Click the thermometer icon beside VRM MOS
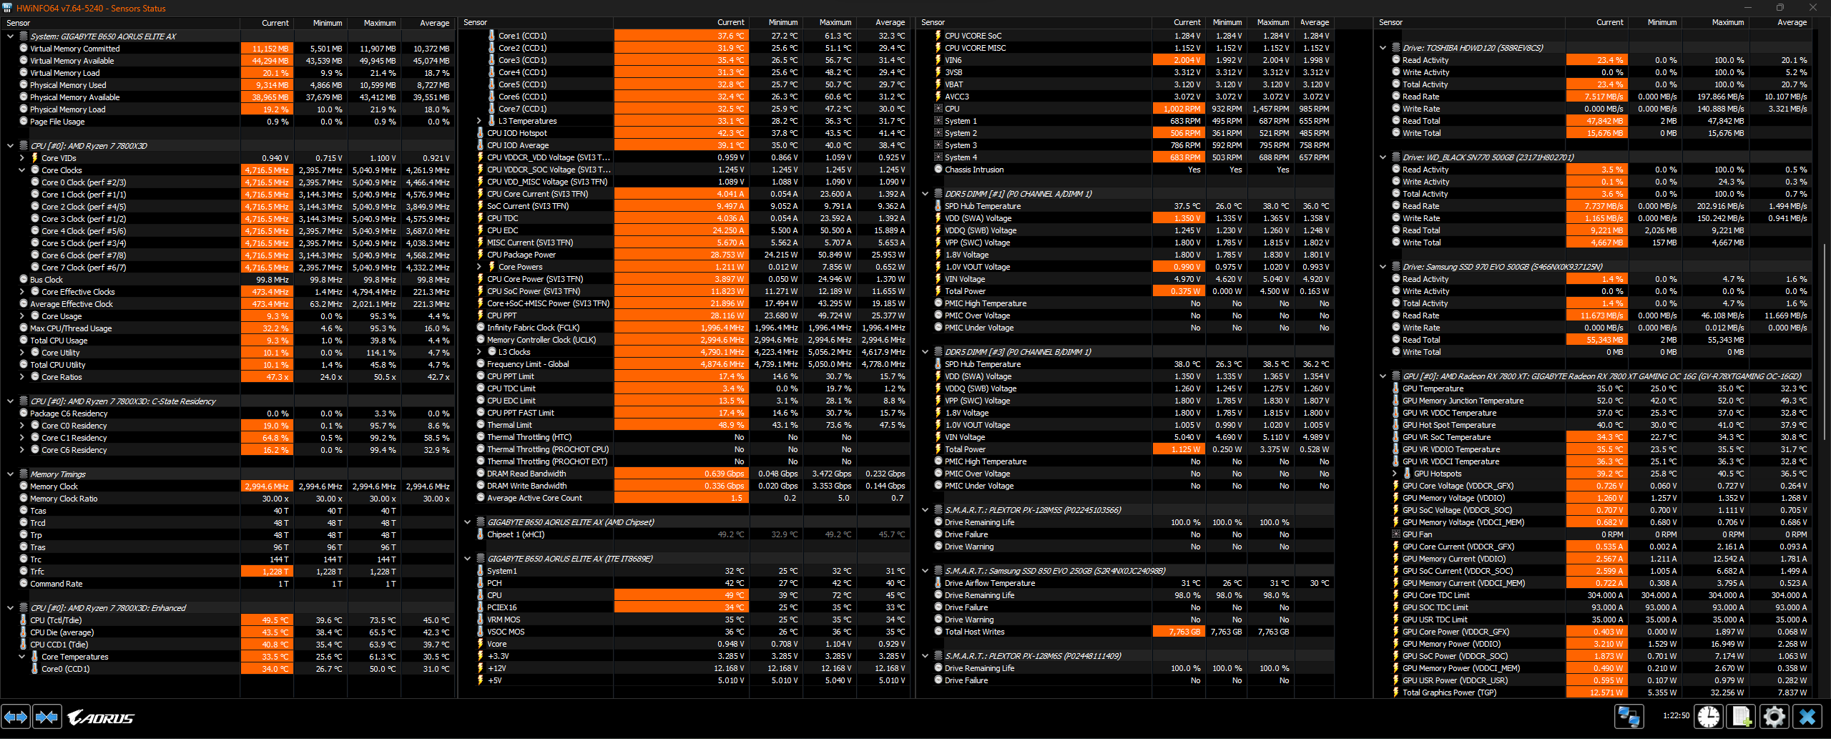This screenshot has width=1831, height=739. [x=481, y=620]
